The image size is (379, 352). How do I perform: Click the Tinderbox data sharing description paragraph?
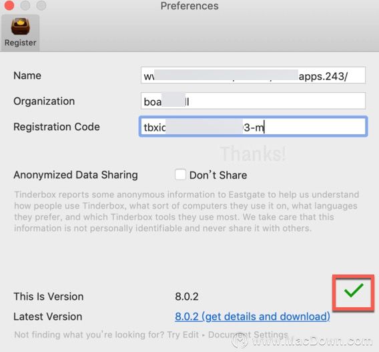186,212
